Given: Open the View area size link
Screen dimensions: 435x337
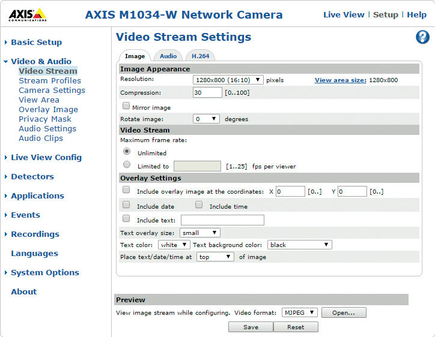Looking at the screenshot, I should click(340, 80).
